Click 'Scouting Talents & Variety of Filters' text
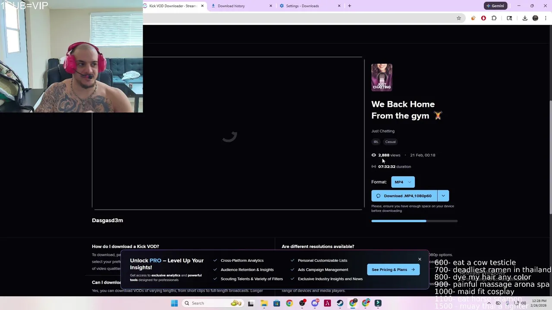Image resolution: width=552 pixels, height=310 pixels. coord(252,279)
